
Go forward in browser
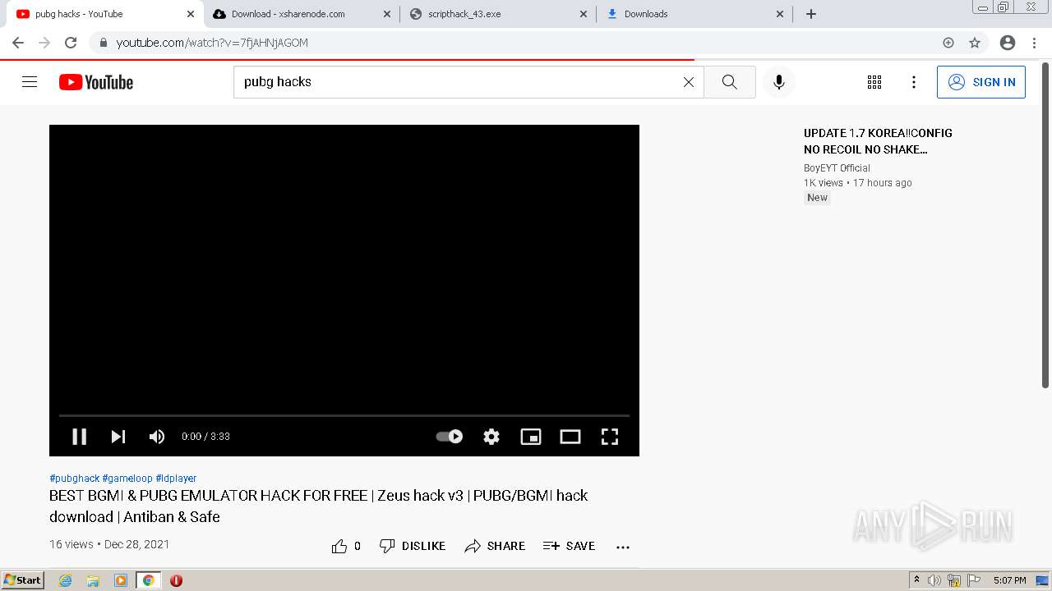click(x=44, y=43)
